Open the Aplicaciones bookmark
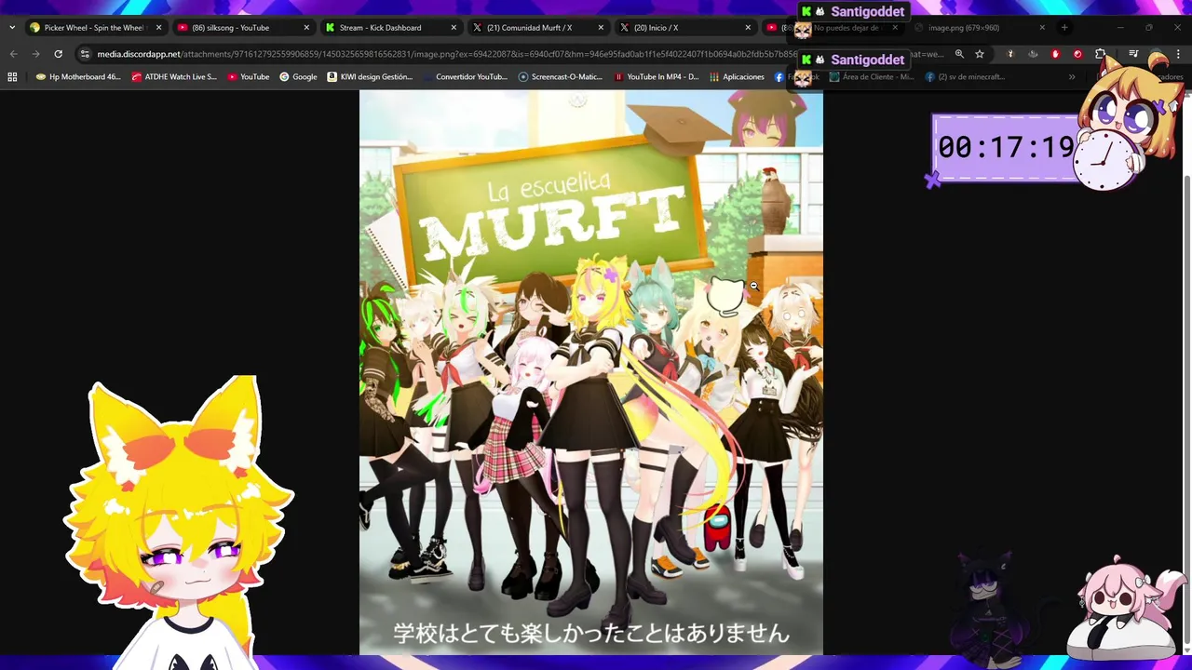This screenshot has width=1192, height=670. (737, 77)
